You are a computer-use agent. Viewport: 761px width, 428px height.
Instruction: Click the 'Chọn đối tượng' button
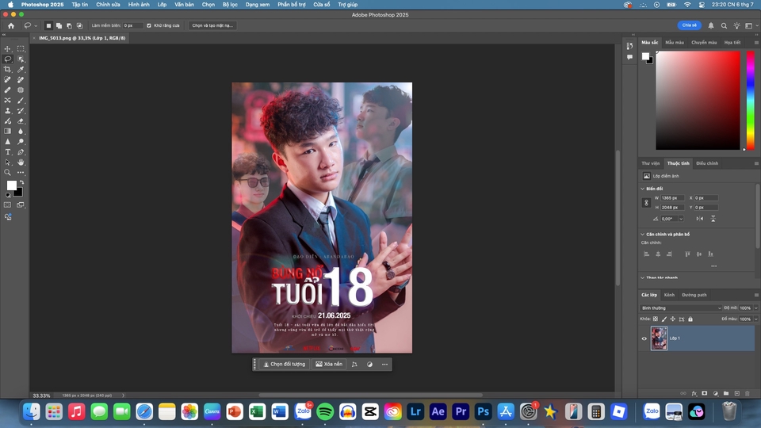click(x=285, y=365)
